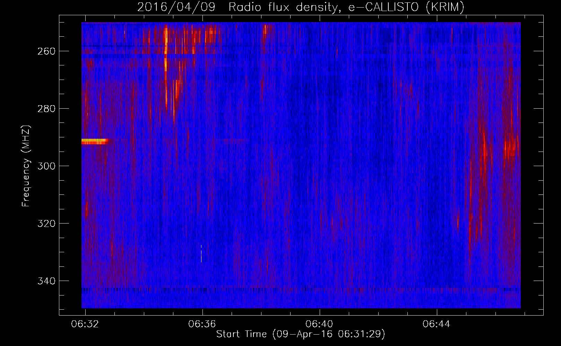This screenshot has width=561, height=346.
Task: Click the 06:32 time tick label
Action: (x=85, y=324)
